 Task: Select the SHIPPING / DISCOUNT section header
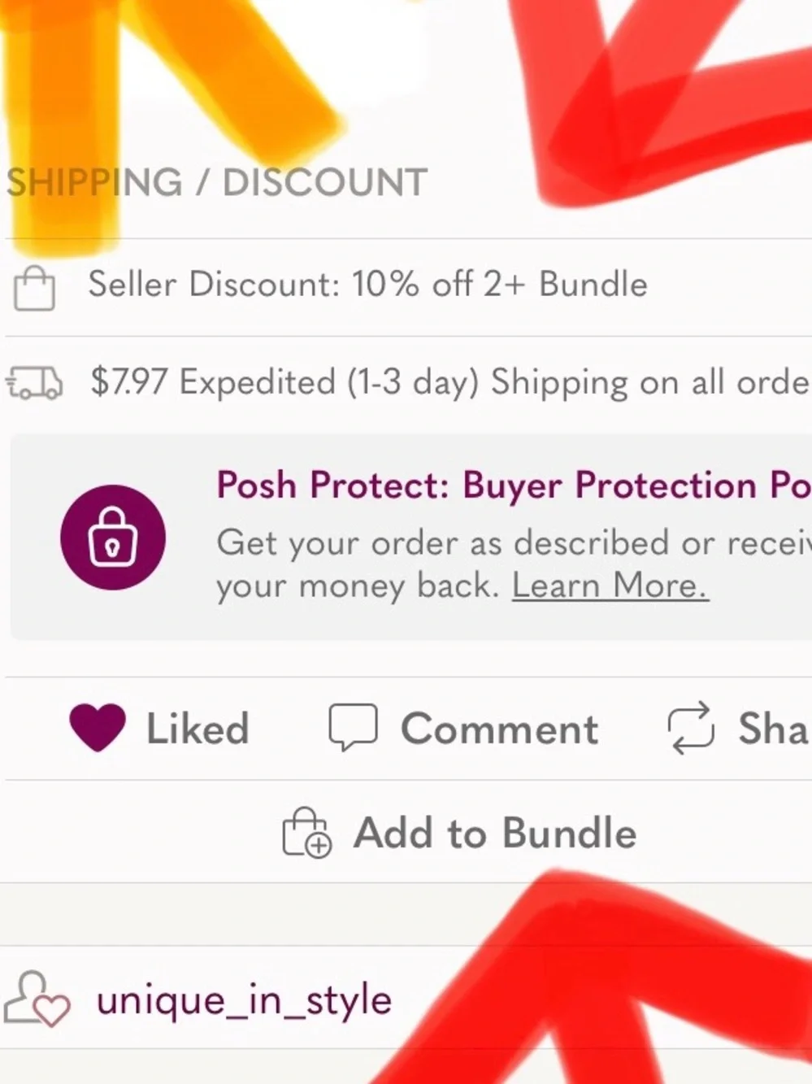point(217,182)
